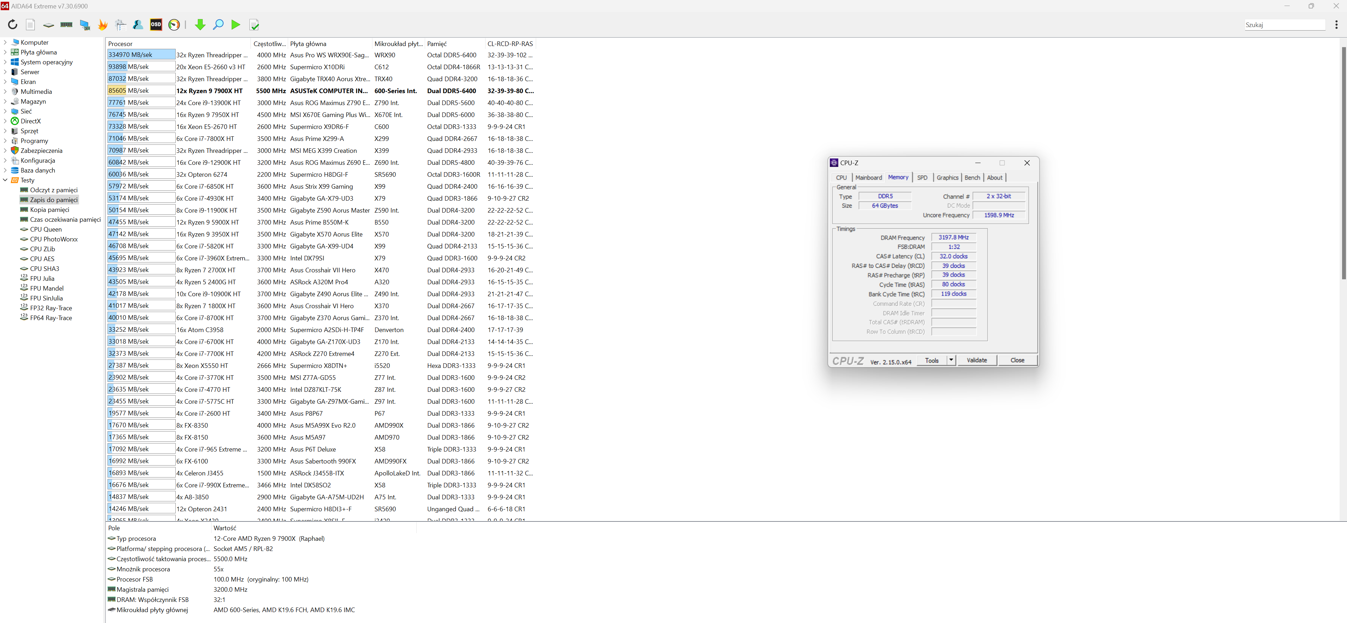Collapse the Testy tree node

click(5, 180)
